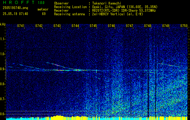Click the 0750 time marker

pyautogui.click(x=184, y=26)
